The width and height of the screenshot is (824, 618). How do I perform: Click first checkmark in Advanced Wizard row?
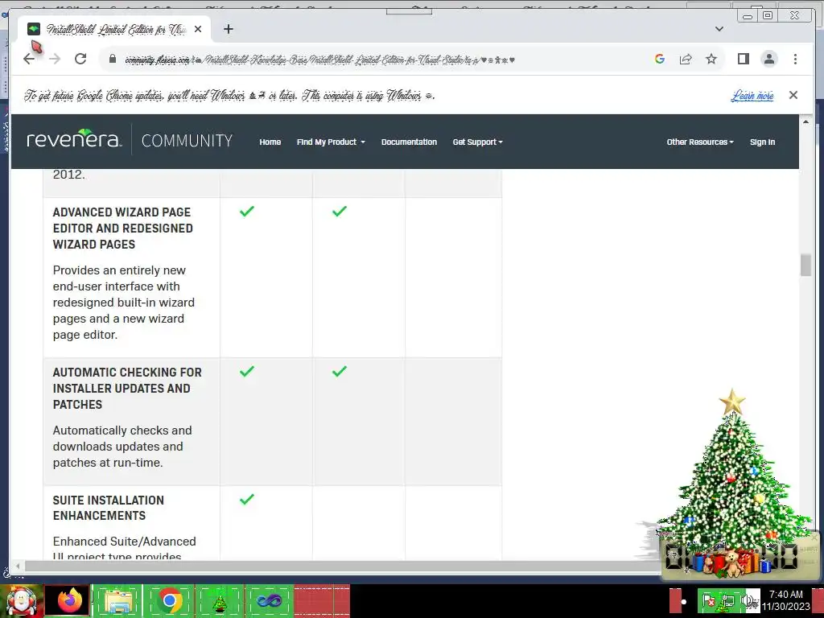pos(247,212)
